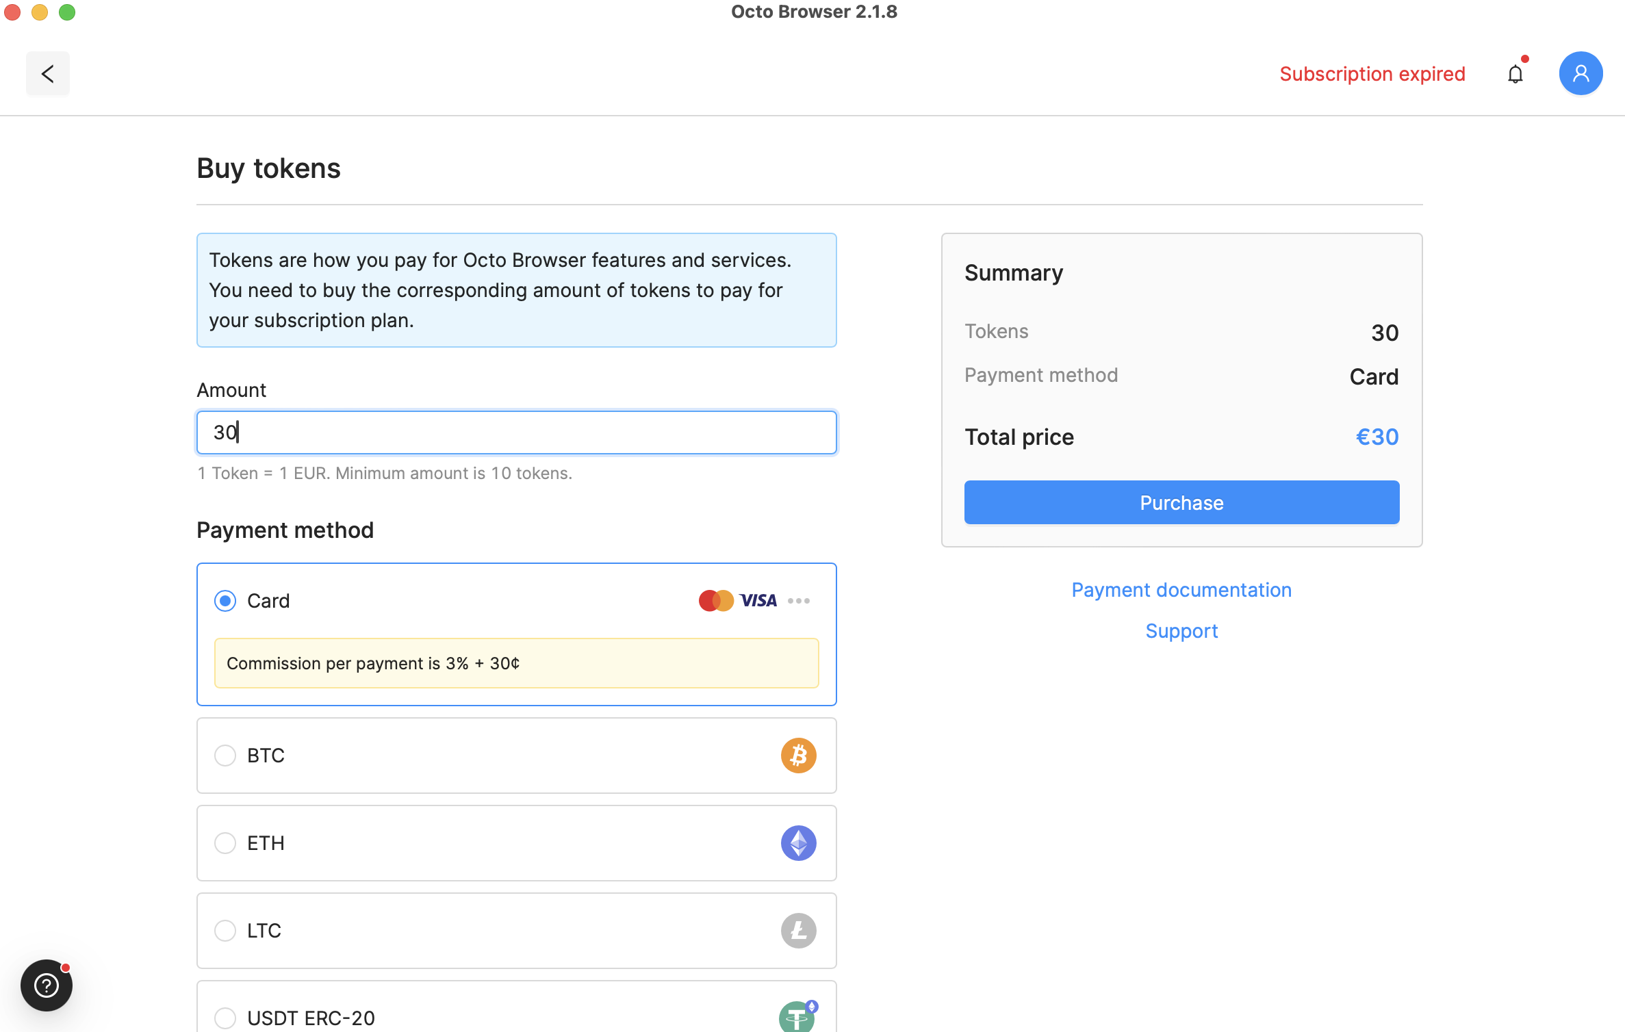Click the Support link
Viewport: 1625px width, 1032px height.
point(1181,630)
